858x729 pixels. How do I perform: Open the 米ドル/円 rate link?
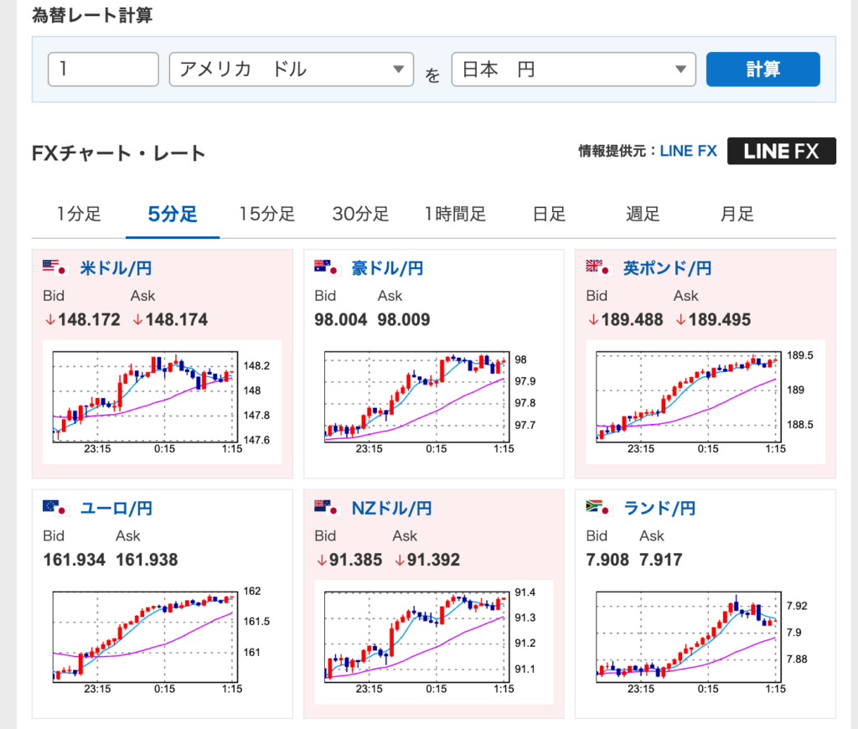click(x=116, y=269)
